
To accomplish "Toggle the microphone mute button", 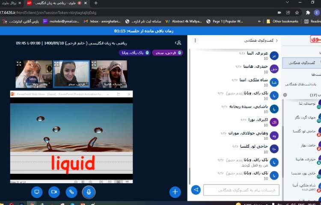I will pos(89,192).
